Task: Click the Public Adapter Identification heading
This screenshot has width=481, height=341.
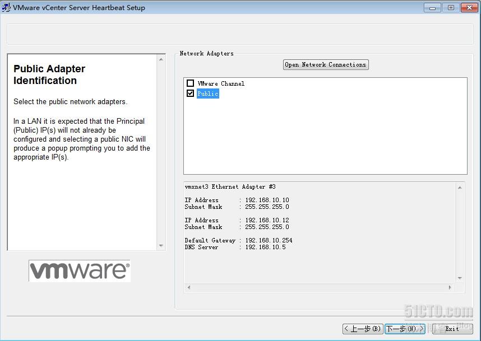Action: (49, 74)
